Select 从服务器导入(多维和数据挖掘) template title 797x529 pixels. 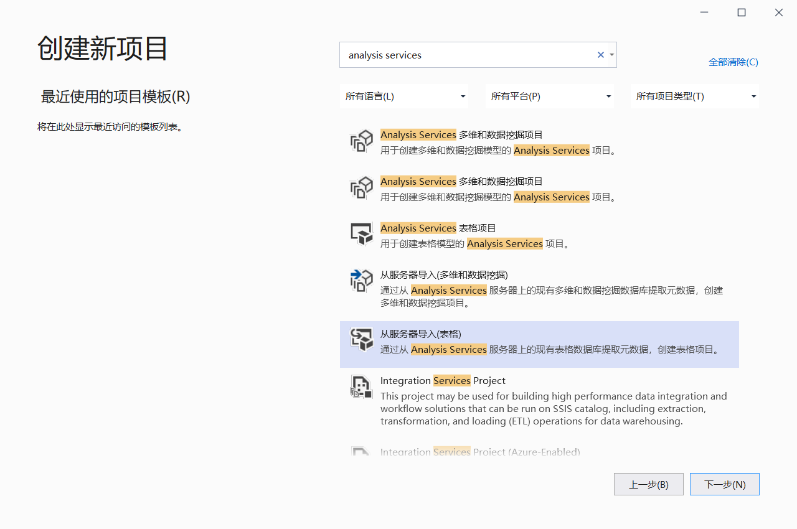444,275
